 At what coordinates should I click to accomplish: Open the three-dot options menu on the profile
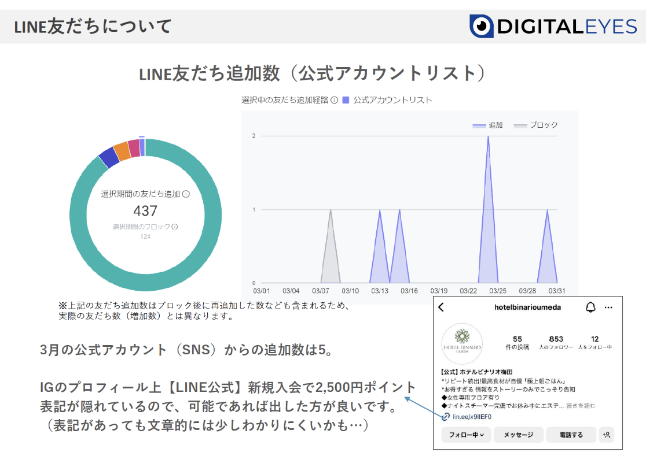[x=608, y=307]
